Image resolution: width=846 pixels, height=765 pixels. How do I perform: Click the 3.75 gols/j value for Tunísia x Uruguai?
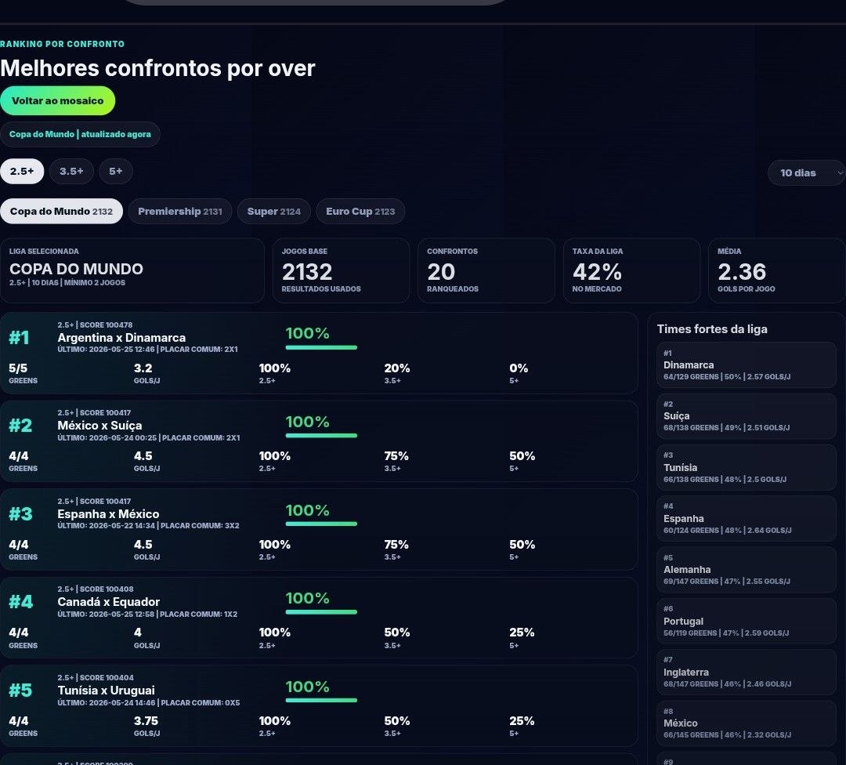pos(146,721)
